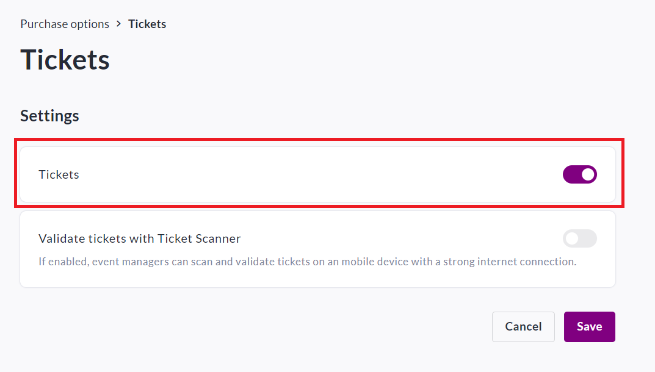Select the Validate tickets with Ticket Scanner label

coord(140,238)
